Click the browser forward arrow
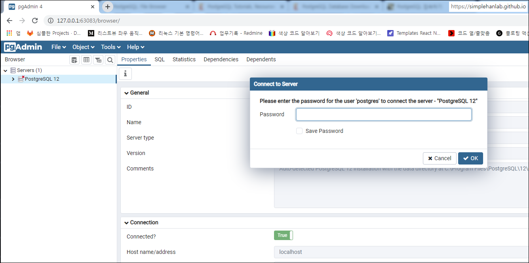The width and height of the screenshot is (529, 263). [x=22, y=21]
